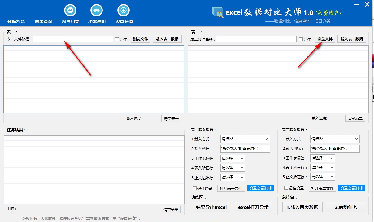Screen dimensions: 374x222
Task: Click the 结果导出excel button
Action: coord(211,207)
